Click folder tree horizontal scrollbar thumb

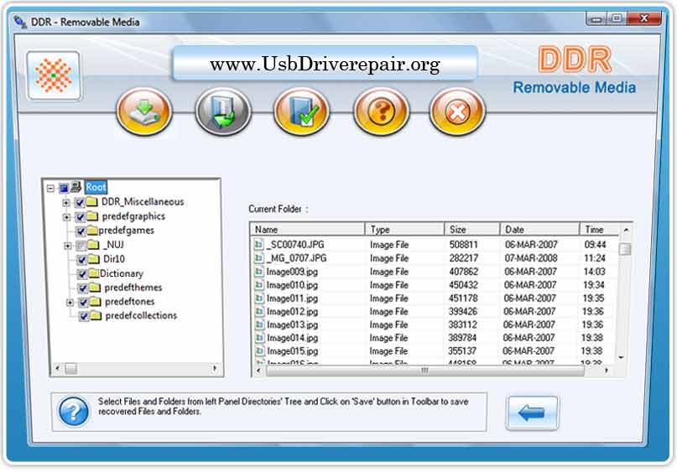[x=71, y=368]
